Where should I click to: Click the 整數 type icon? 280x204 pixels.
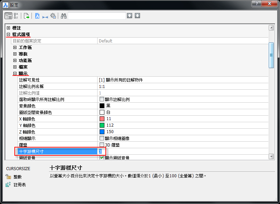pos(8,177)
